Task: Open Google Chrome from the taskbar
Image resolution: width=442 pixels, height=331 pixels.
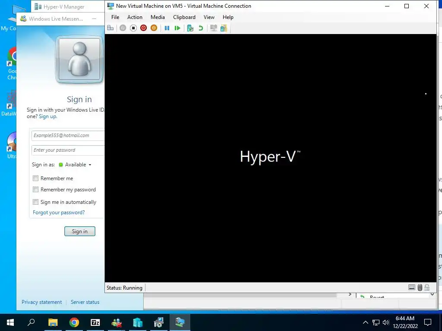Action: click(x=74, y=322)
